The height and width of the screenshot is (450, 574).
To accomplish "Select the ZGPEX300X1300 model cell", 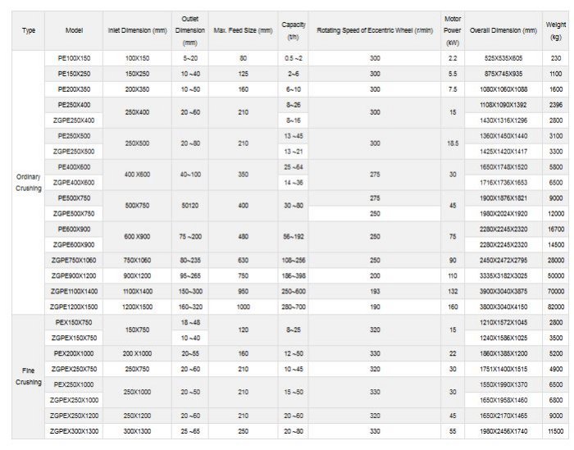I will pos(75,430).
